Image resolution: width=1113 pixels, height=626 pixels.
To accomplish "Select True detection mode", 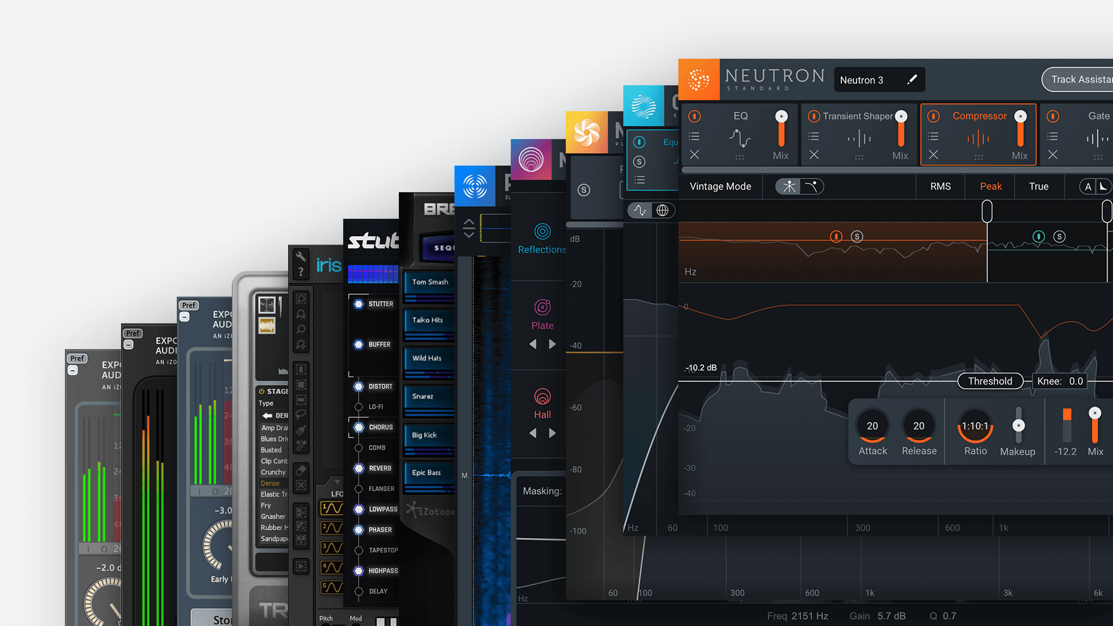I will 1039,186.
